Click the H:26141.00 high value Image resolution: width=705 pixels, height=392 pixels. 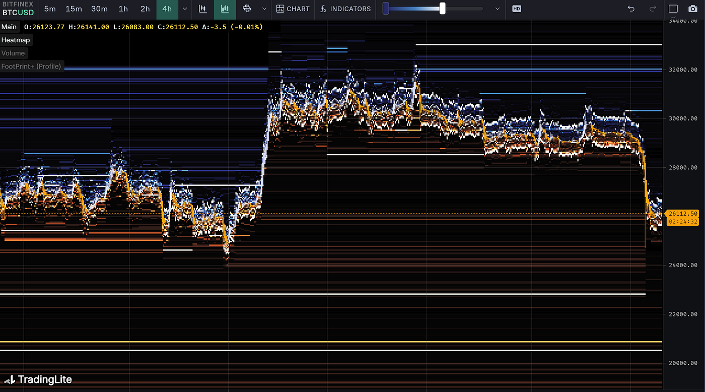89,27
